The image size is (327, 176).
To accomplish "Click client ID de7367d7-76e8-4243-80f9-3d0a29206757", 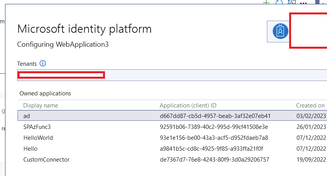I will (215, 160).
